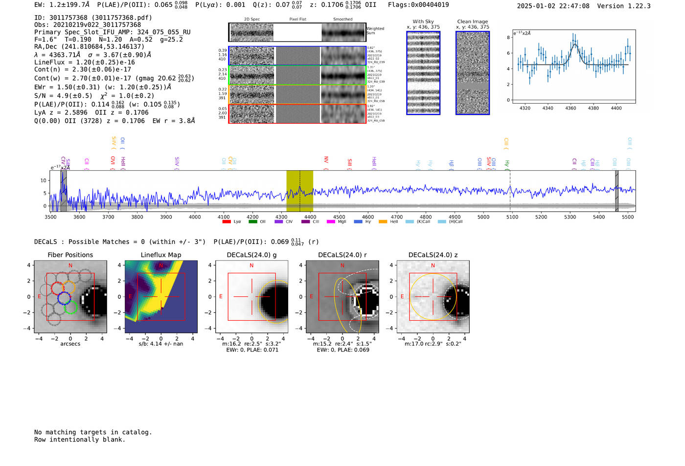Viewport: 685px width, 466px height.
Task: Click the orange HeII legend swatch
Action: tap(383, 222)
